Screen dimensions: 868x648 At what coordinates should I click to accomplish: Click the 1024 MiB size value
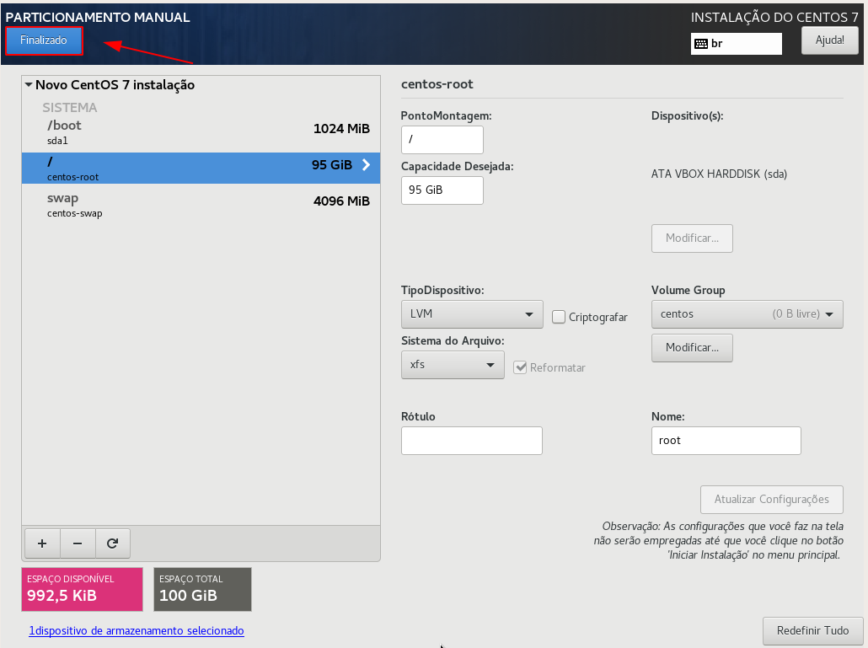341,129
